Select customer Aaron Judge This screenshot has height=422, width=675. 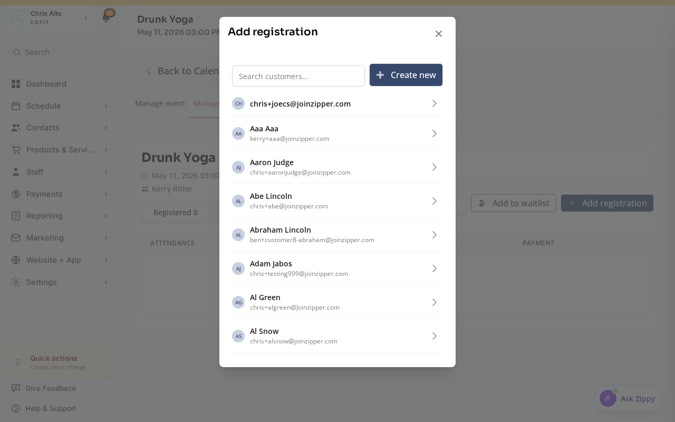click(x=337, y=167)
